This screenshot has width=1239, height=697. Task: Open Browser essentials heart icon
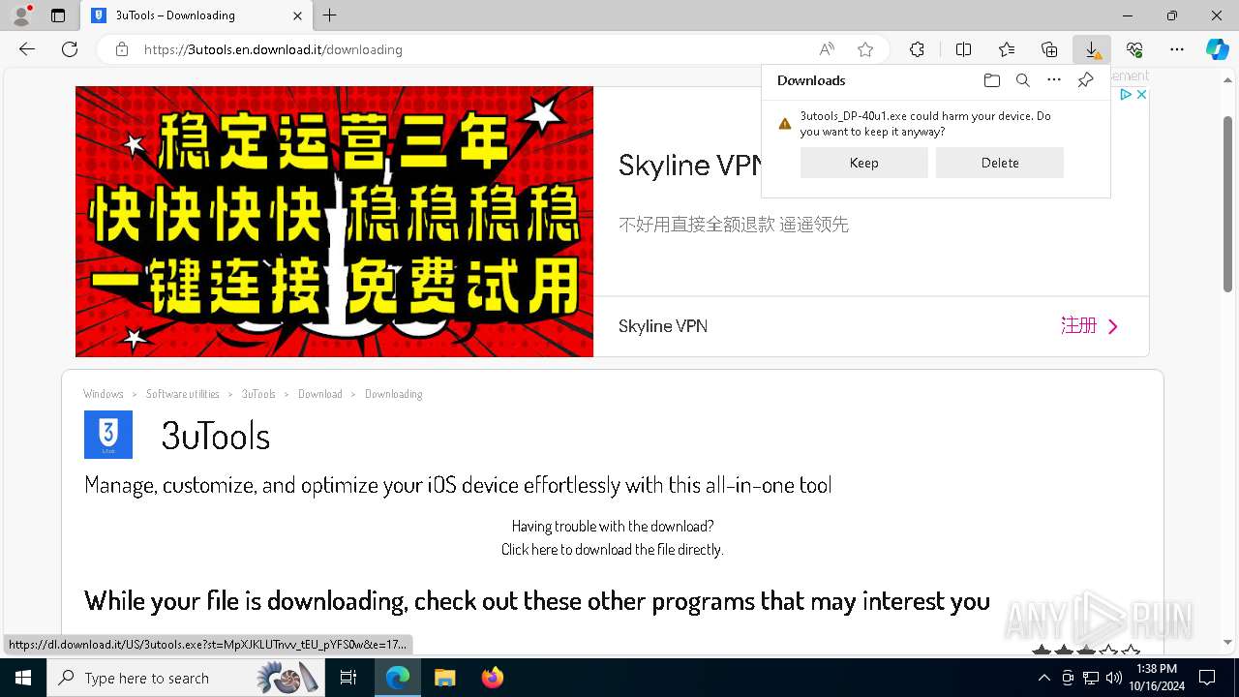click(x=1134, y=49)
